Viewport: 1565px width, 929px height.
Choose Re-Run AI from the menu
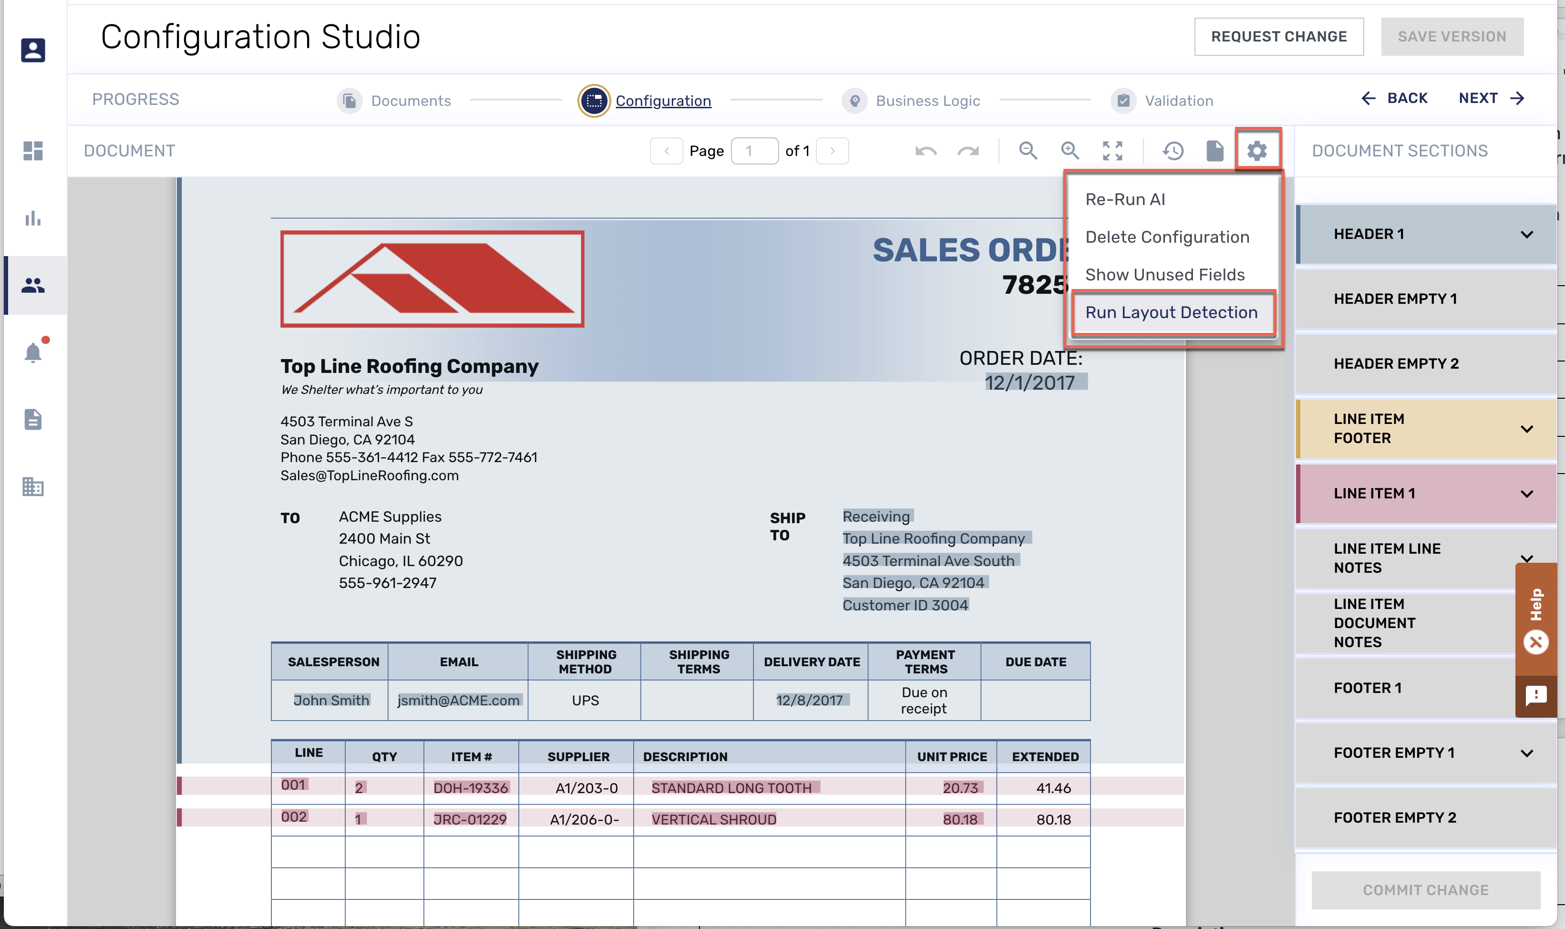[1125, 199]
